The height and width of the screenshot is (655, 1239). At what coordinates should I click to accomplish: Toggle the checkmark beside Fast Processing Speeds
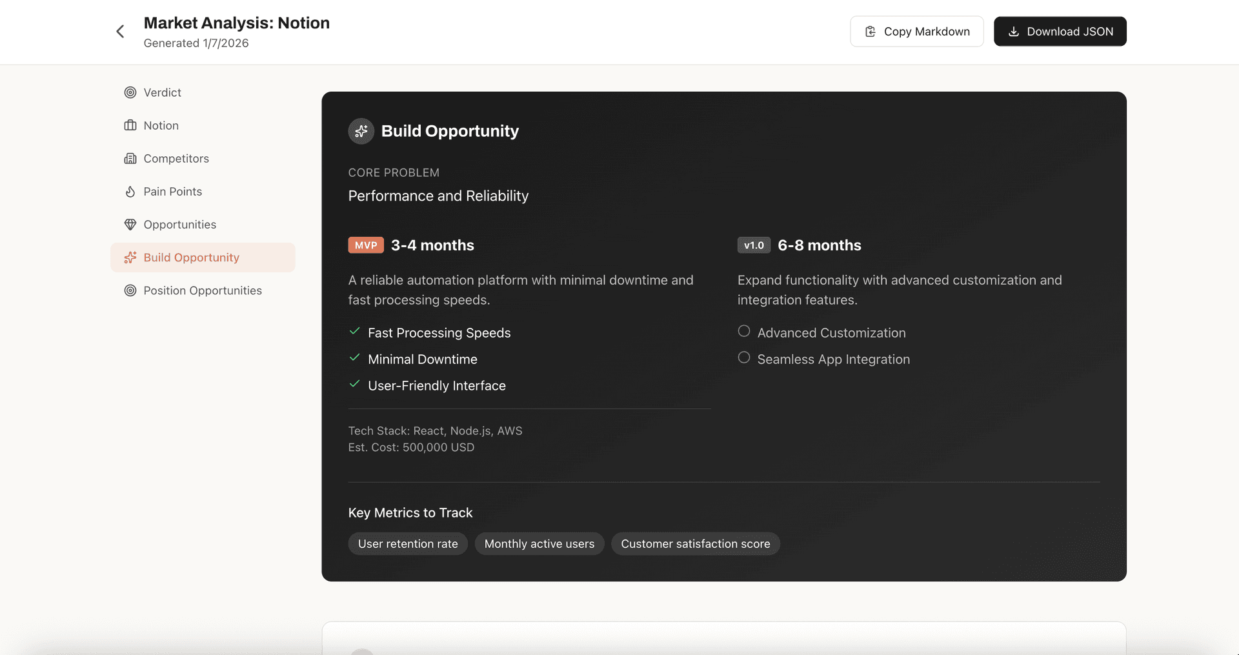click(x=354, y=331)
